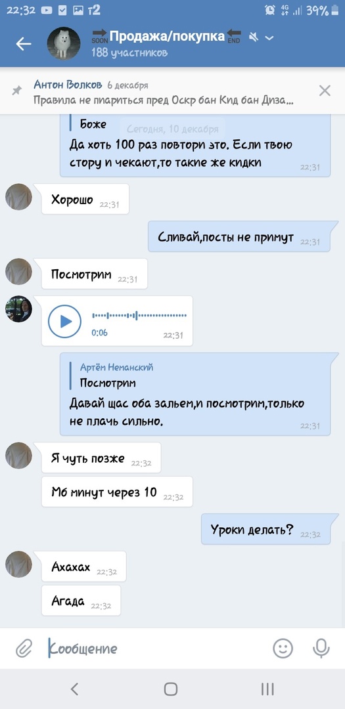Tap the avatar next to the Хорошо message
Viewport: 345px width, 709px height.
pyautogui.click(x=18, y=197)
